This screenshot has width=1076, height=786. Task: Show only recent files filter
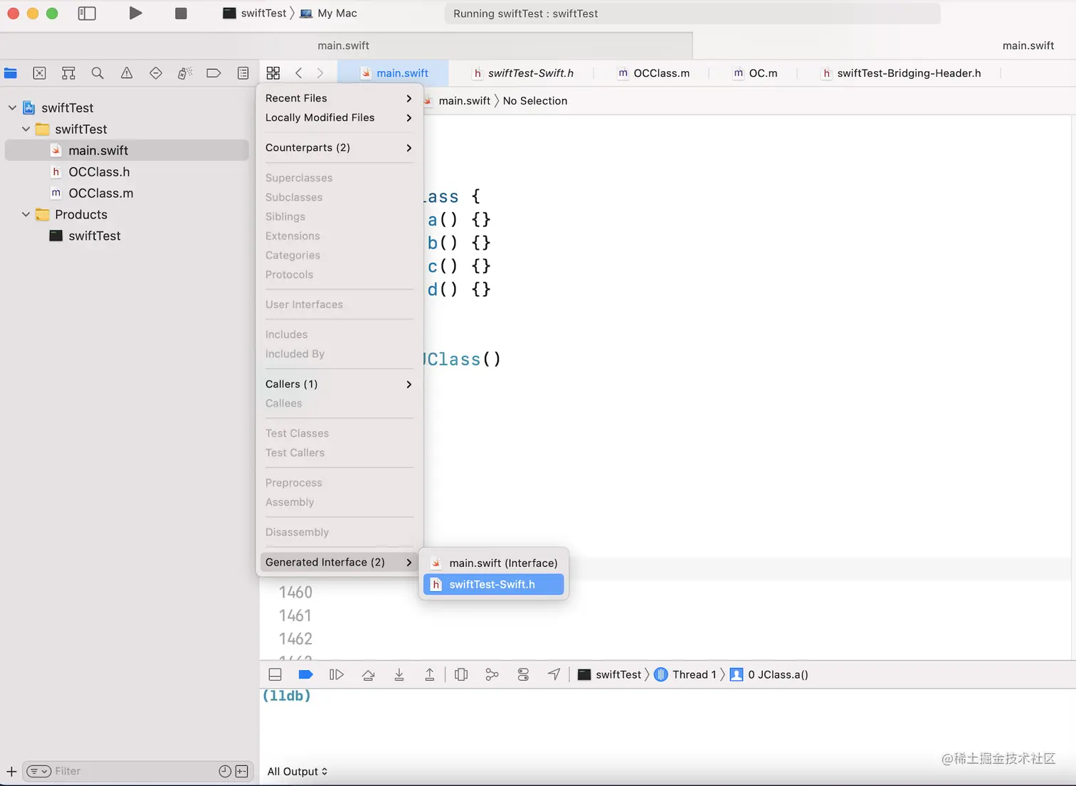pos(225,771)
